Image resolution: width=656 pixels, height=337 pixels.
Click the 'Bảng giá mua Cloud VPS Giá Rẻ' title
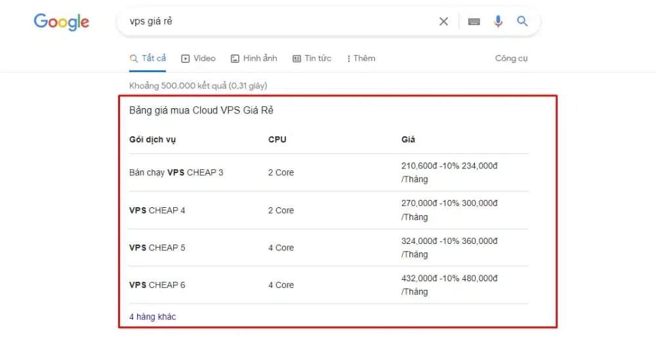[x=201, y=110]
